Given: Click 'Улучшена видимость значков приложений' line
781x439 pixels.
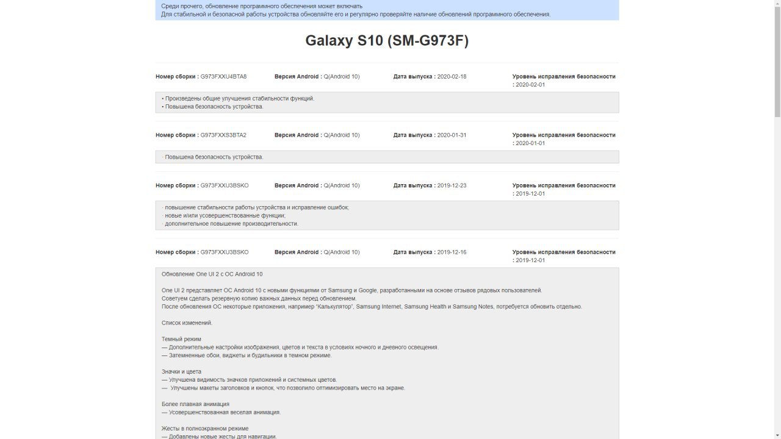Looking at the screenshot, I should (x=249, y=380).
